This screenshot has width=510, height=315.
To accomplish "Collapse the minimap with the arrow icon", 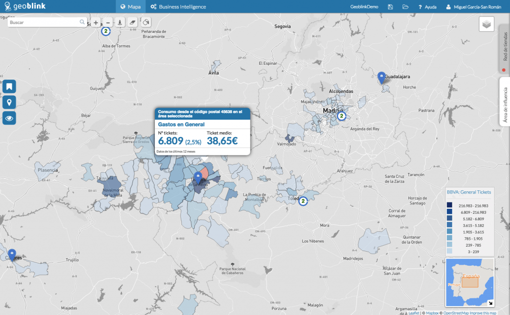I will coord(491,303).
